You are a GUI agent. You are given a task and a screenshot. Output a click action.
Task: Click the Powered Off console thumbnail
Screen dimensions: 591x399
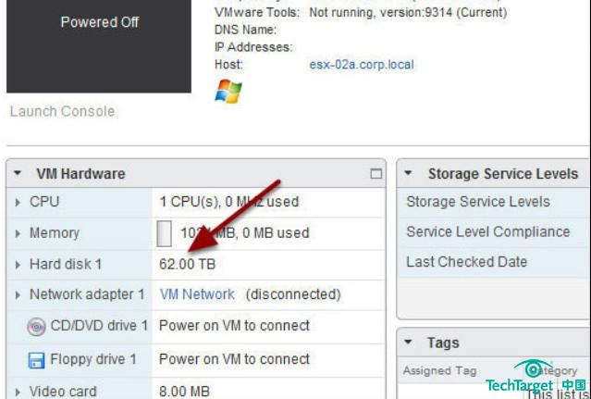coord(99,46)
